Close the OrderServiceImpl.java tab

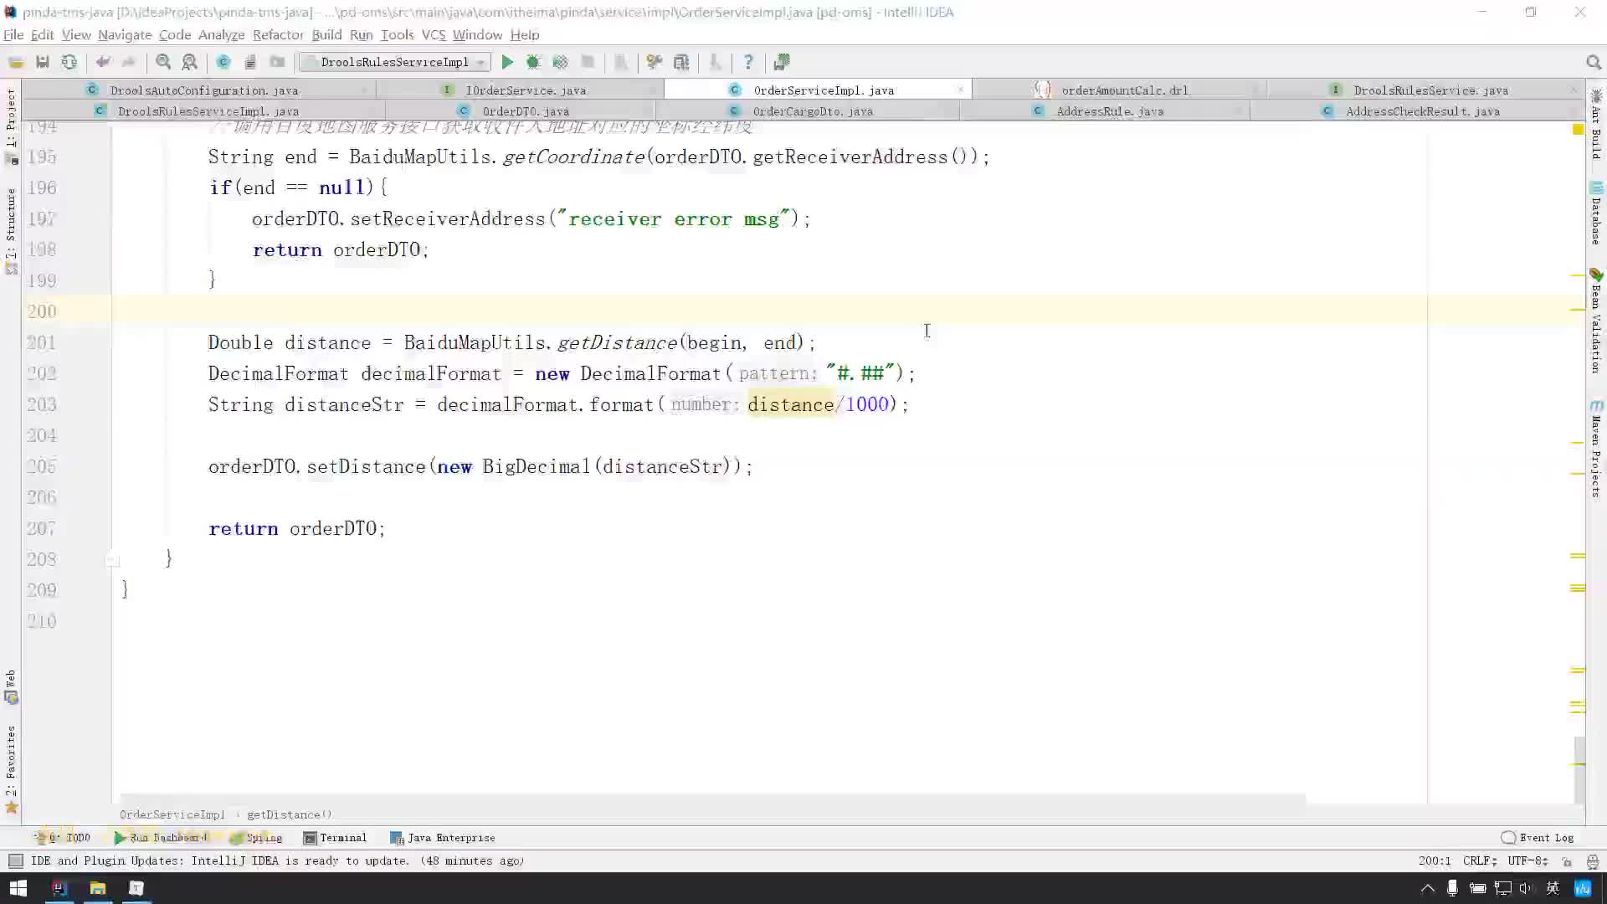(960, 90)
